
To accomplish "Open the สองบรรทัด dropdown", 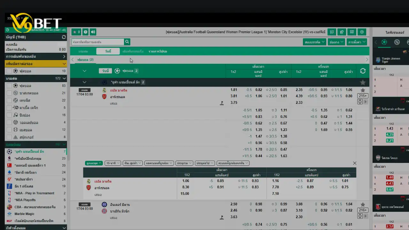I will pos(314,42).
